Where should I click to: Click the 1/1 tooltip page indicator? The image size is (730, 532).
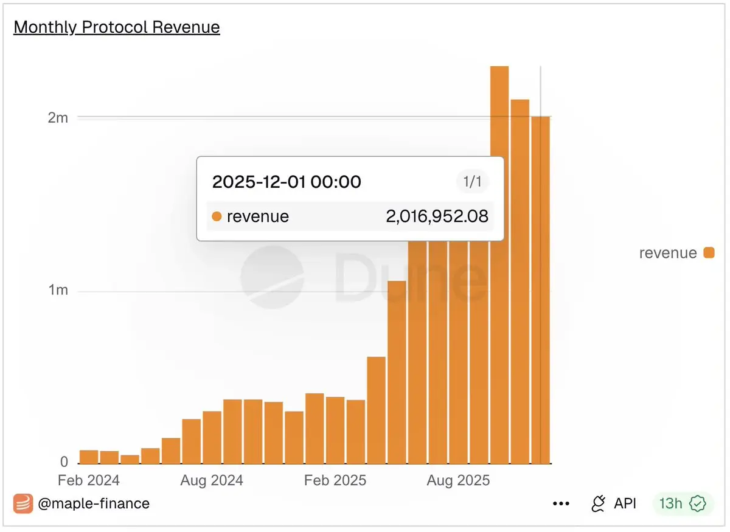[473, 182]
